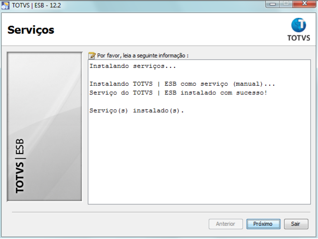Screen dimensions: 318x239
Task: Click the vertical TOTVS | ESB side banner
Action: [44, 127]
